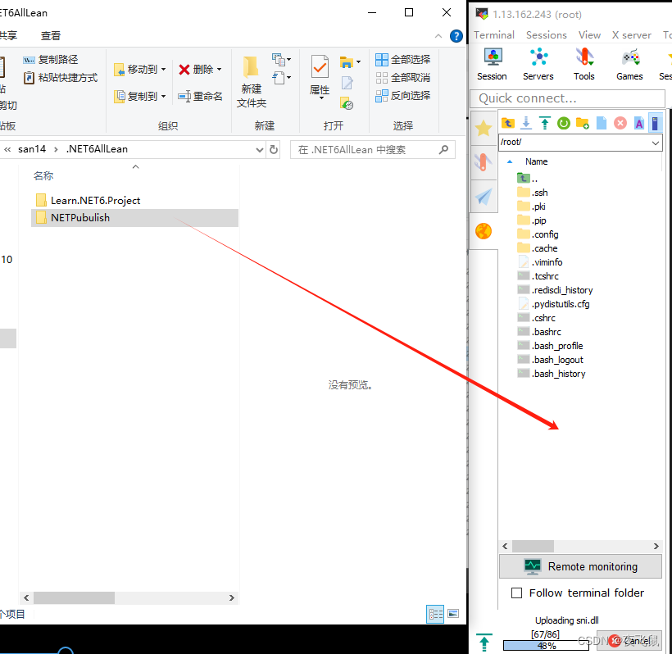Image resolution: width=672 pixels, height=654 pixels.
Task: Enable the Follow terminal folder checkbox
Action: tap(516, 593)
